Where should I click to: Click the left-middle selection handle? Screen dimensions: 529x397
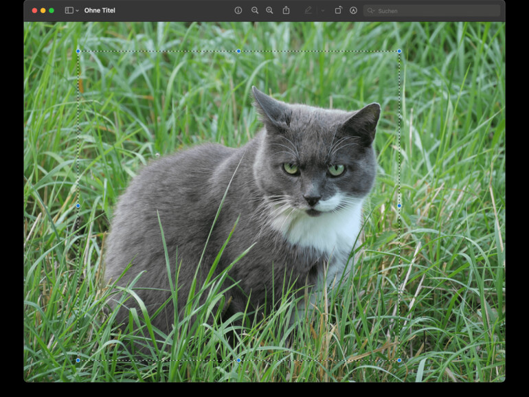point(78,206)
